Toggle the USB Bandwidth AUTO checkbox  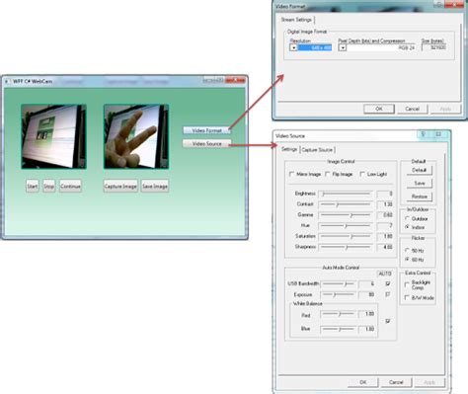pyautogui.click(x=388, y=283)
